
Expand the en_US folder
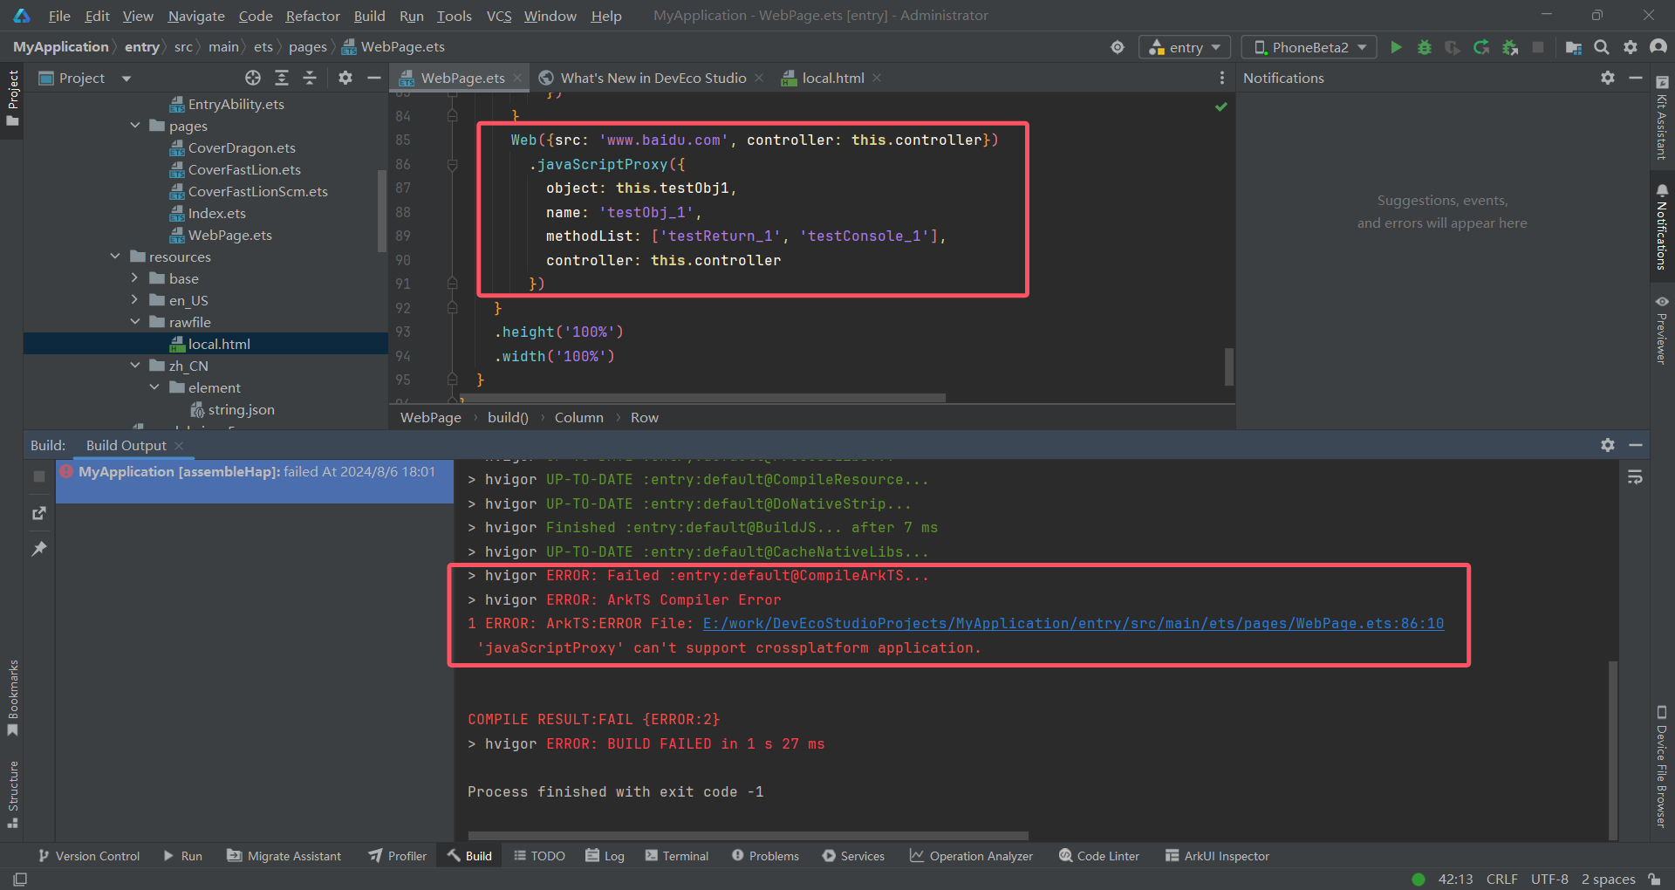pyautogui.click(x=135, y=300)
